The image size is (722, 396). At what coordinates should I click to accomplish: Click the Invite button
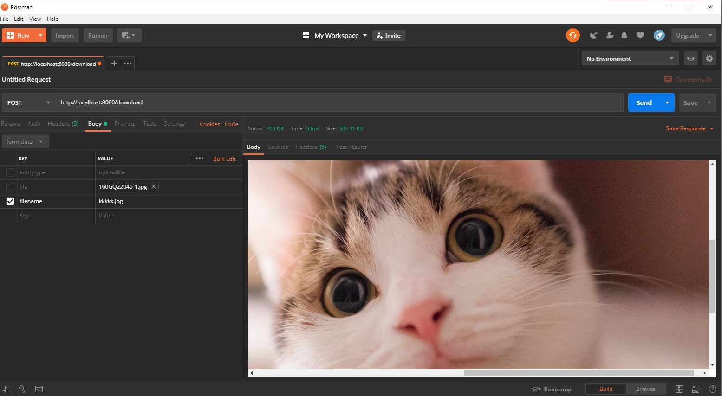tap(389, 35)
